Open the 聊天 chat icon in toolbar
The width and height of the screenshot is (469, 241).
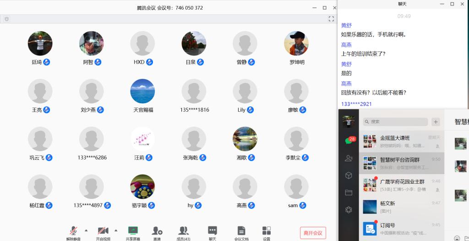pos(212,230)
